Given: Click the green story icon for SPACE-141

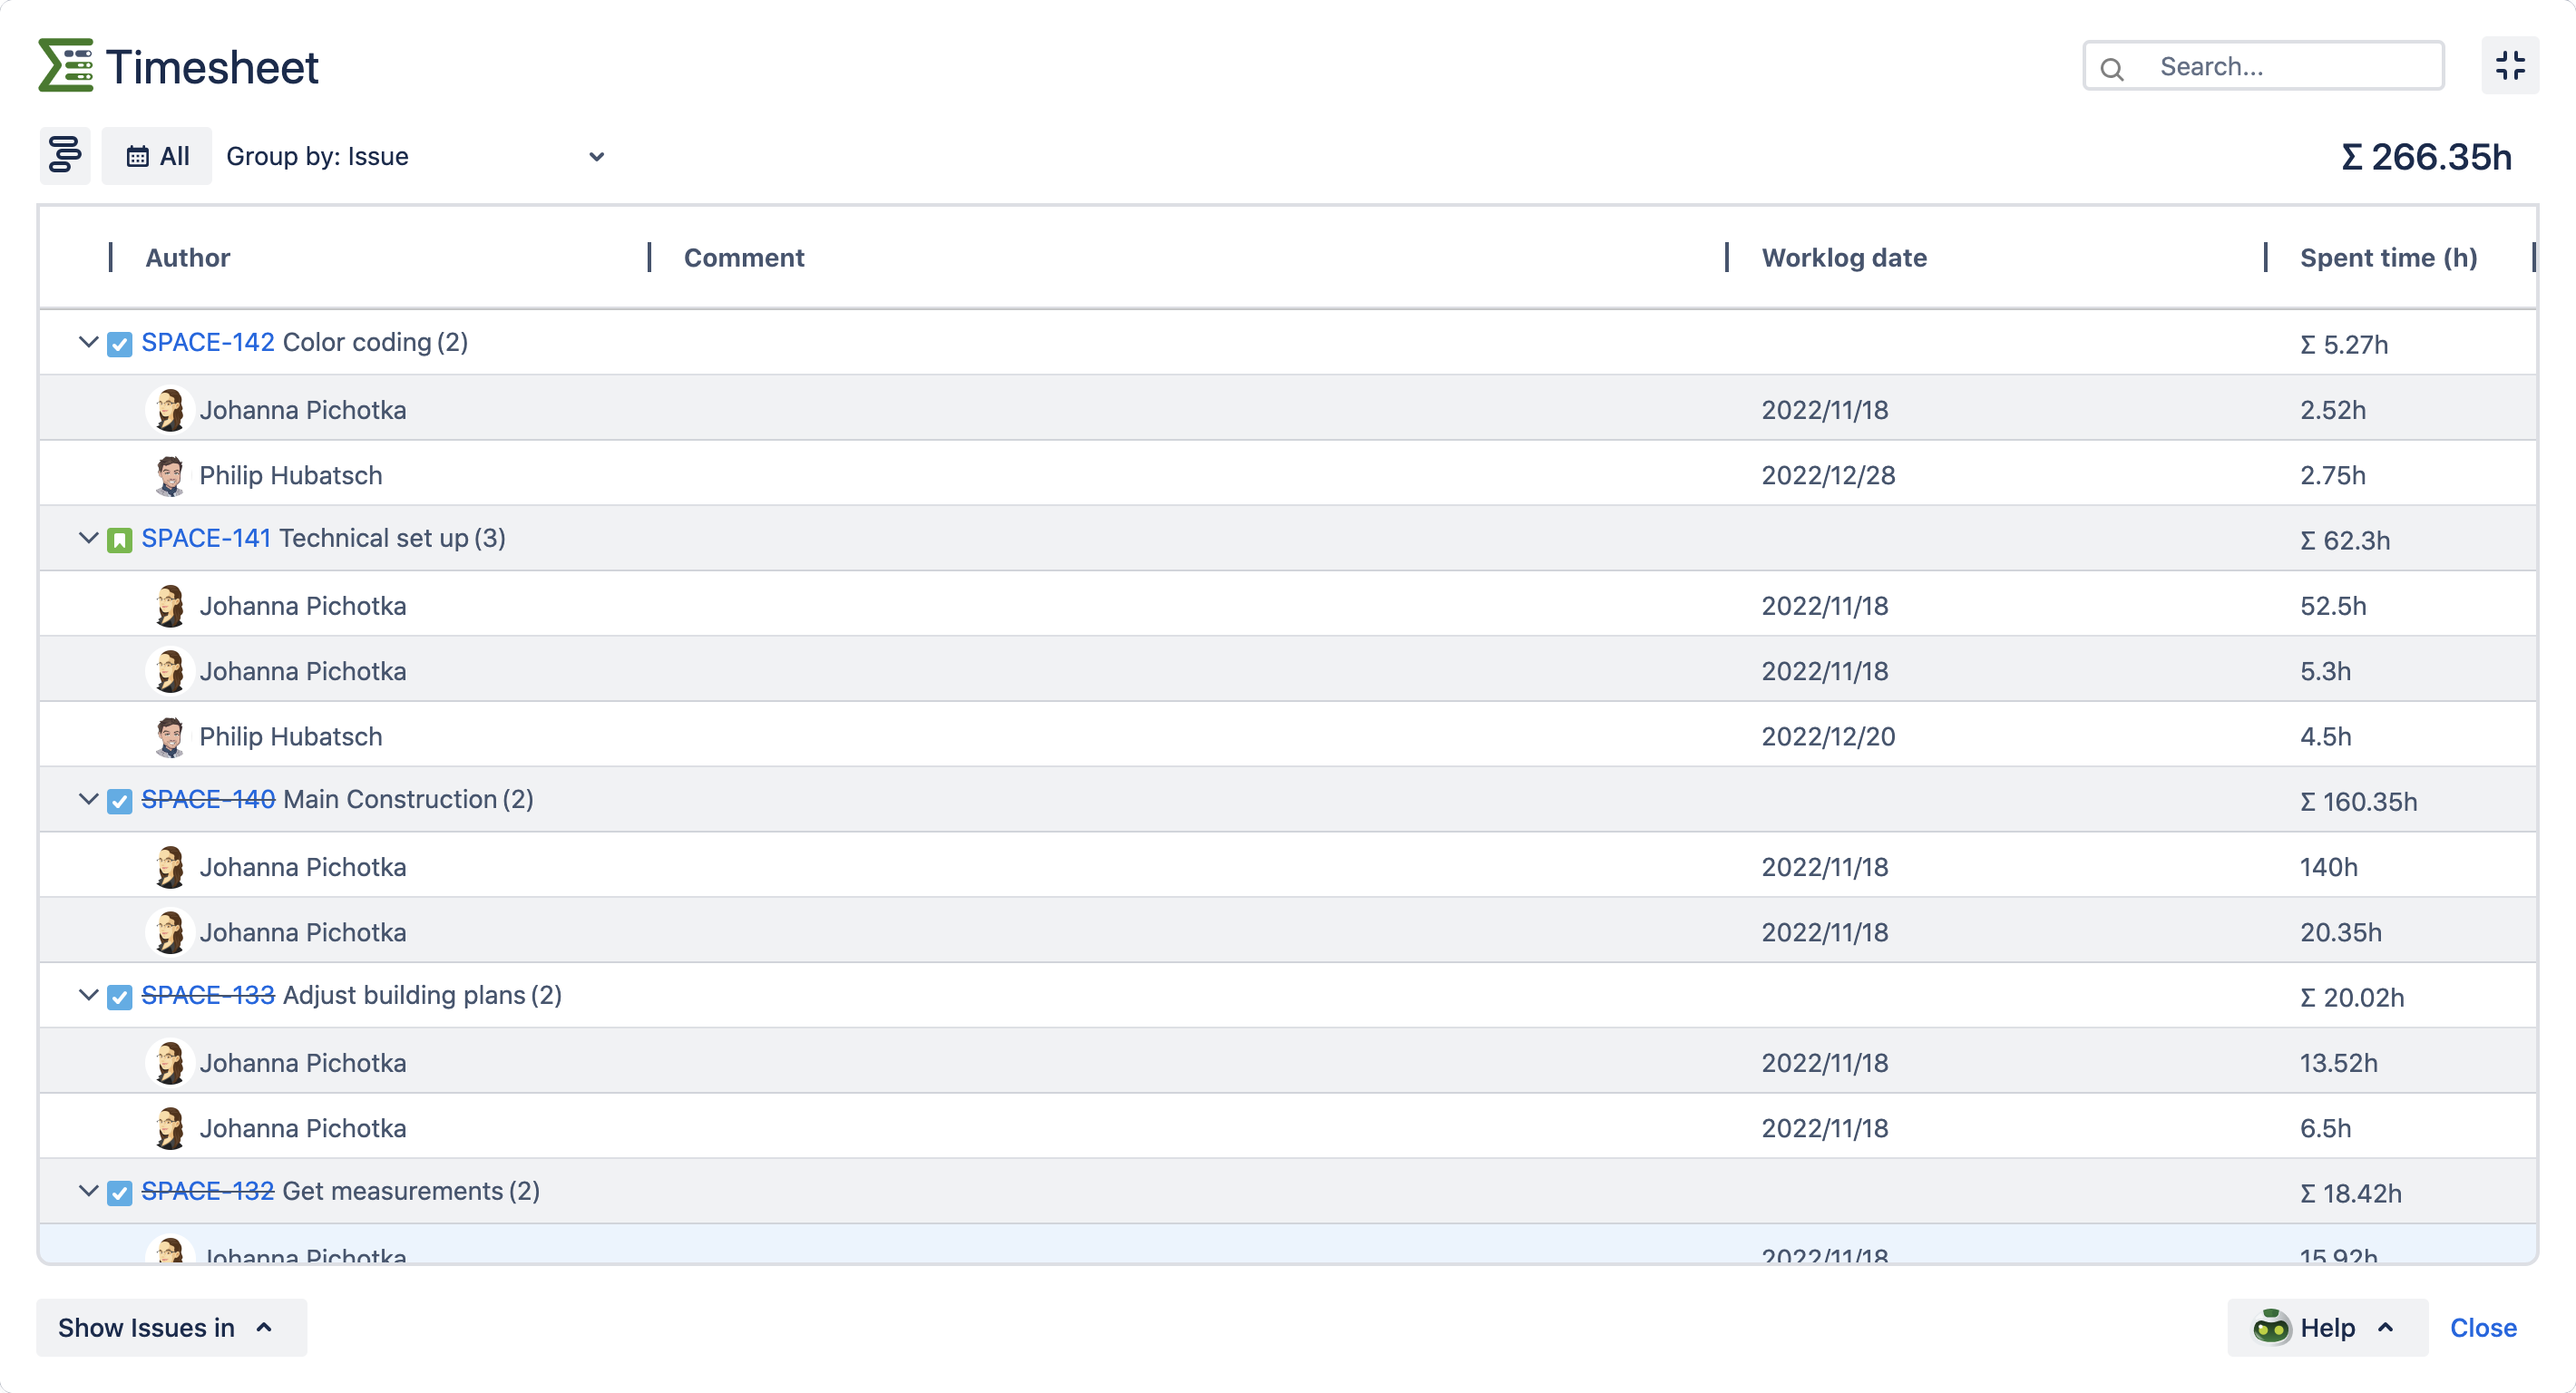Looking at the screenshot, I should tap(120, 540).
